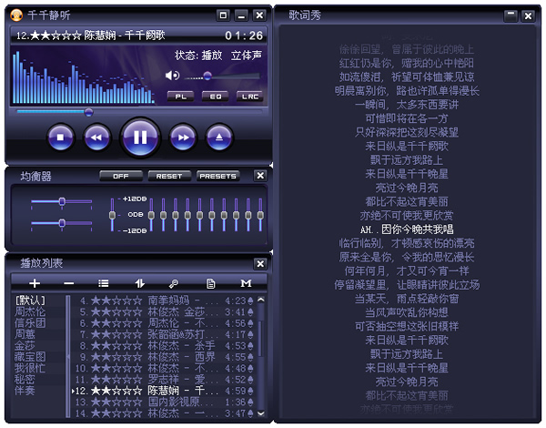This screenshot has width=546, height=428.
Task: Toggle the lyrics window with LRC
Action: pyautogui.click(x=248, y=96)
